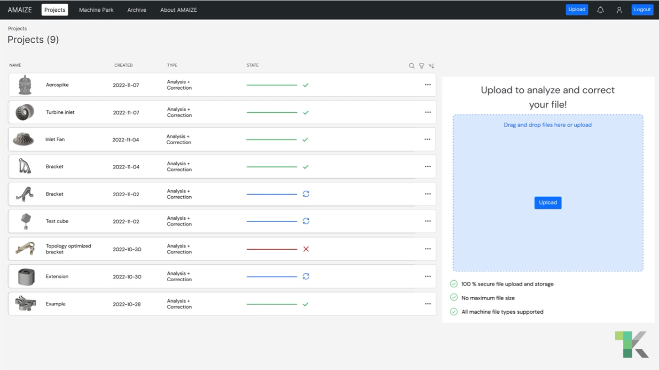Click the green checkmark for Example
Screen dimensions: 659x370
[x=306, y=304]
